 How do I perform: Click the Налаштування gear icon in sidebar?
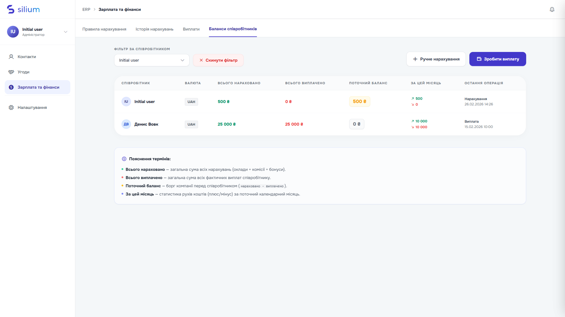[x=11, y=107]
